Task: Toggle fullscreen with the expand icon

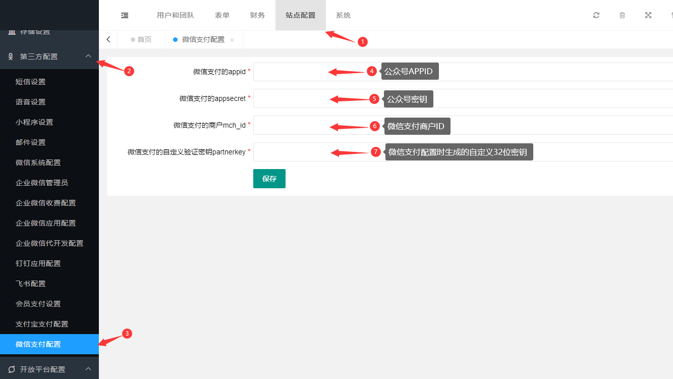Action: pyautogui.click(x=648, y=15)
